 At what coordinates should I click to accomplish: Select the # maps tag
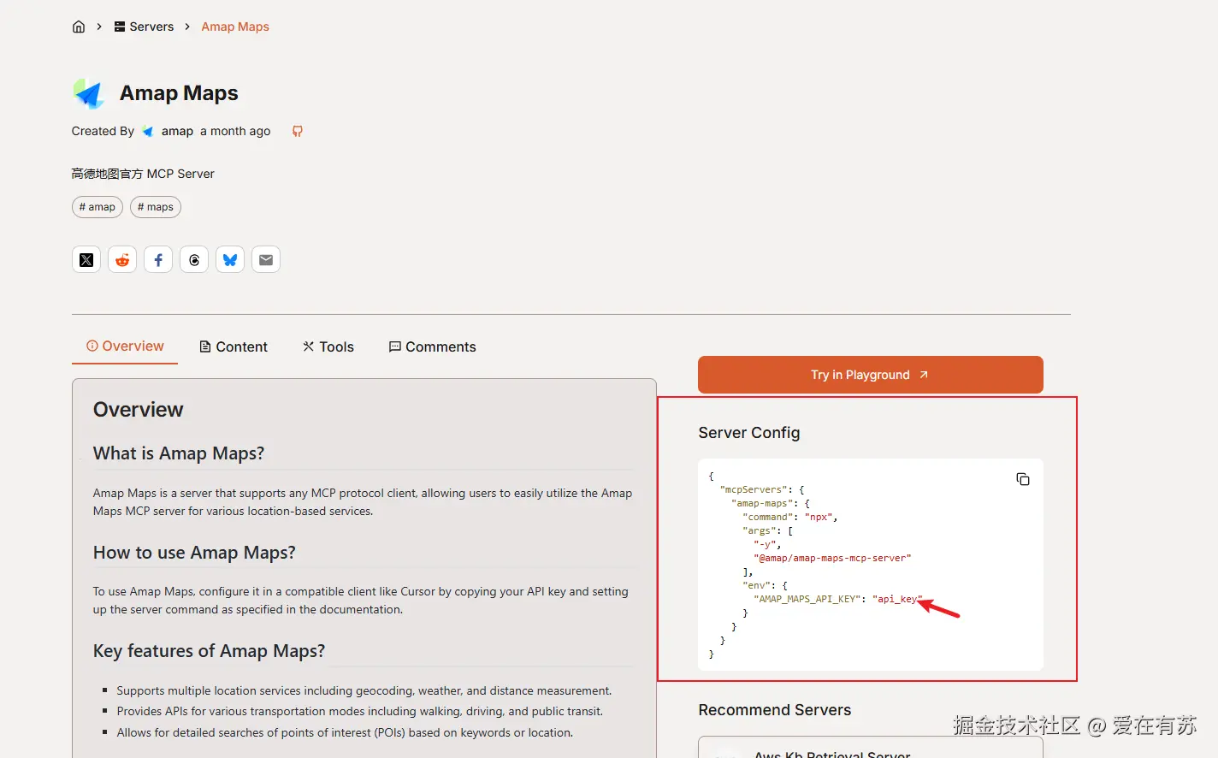pos(156,207)
